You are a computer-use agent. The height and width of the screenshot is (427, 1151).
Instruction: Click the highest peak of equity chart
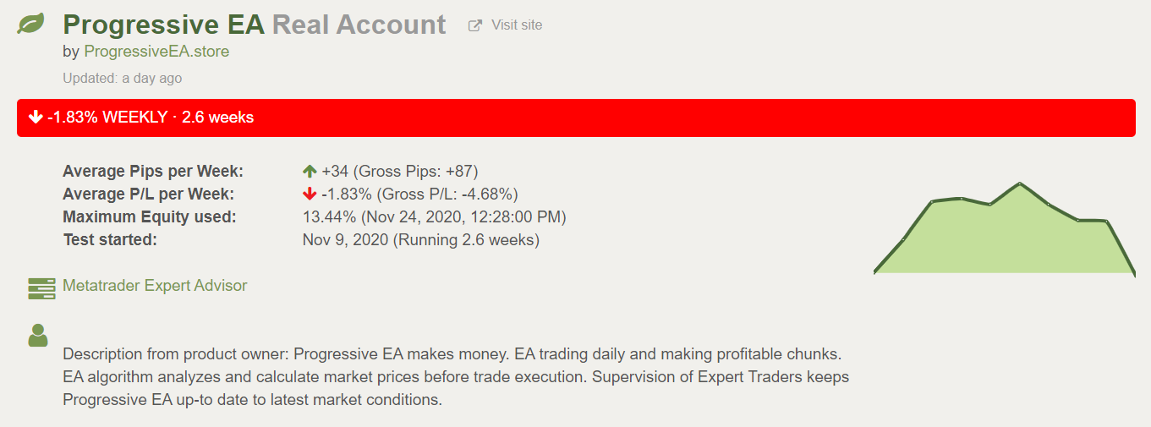(x=1020, y=183)
